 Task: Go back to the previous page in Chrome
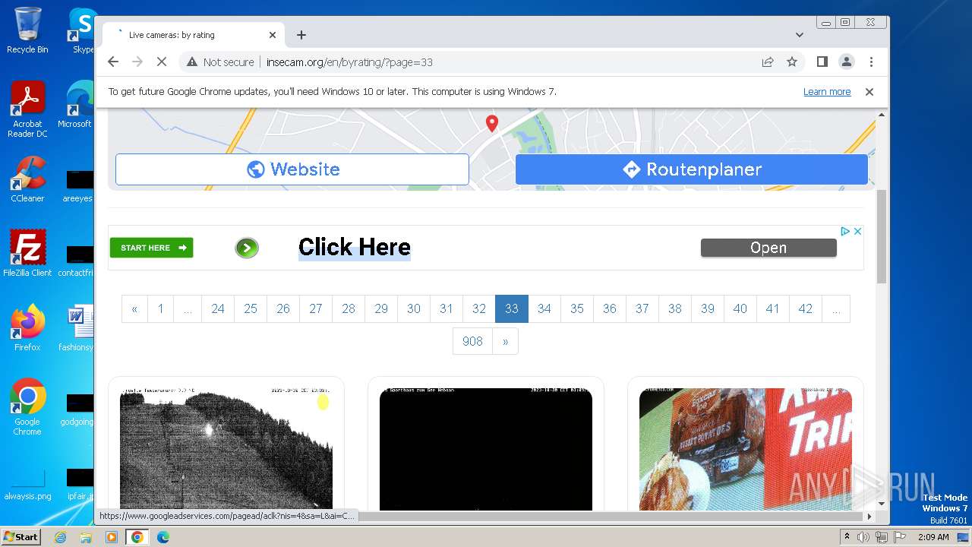113,62
